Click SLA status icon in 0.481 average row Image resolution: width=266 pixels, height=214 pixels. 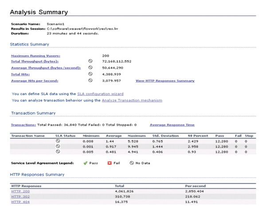coord(58,152)
